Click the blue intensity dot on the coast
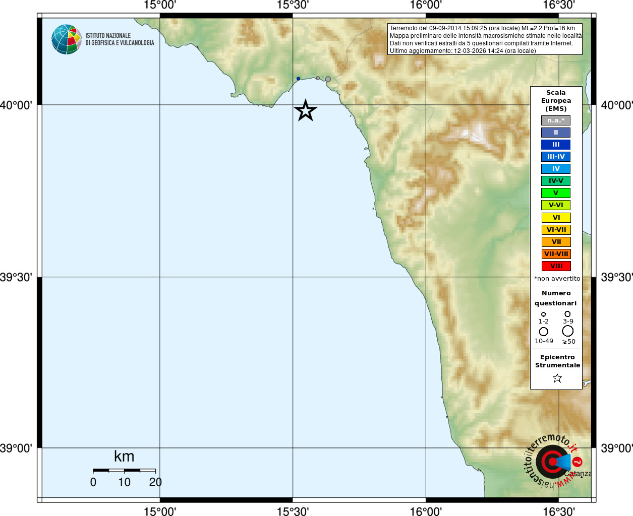 pos(298,79)
